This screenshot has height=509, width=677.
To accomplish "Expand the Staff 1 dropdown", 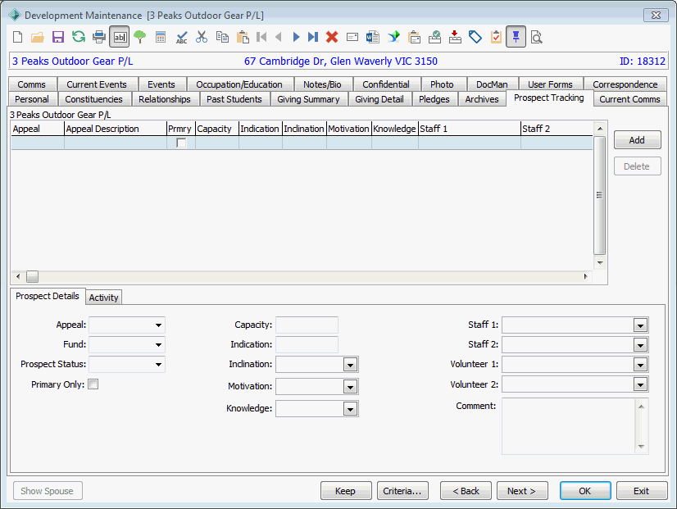I will pyautogui.click(x=640, y=325).
